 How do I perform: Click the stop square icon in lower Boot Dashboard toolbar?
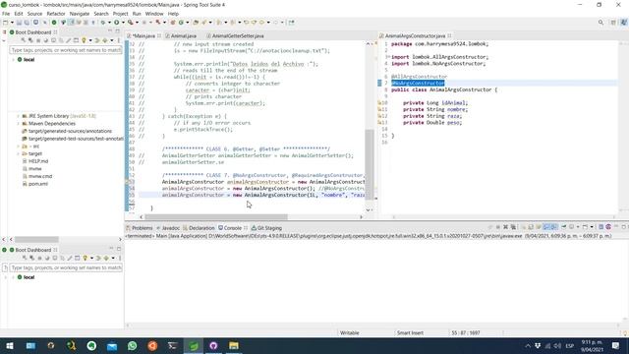coord(39,258)
